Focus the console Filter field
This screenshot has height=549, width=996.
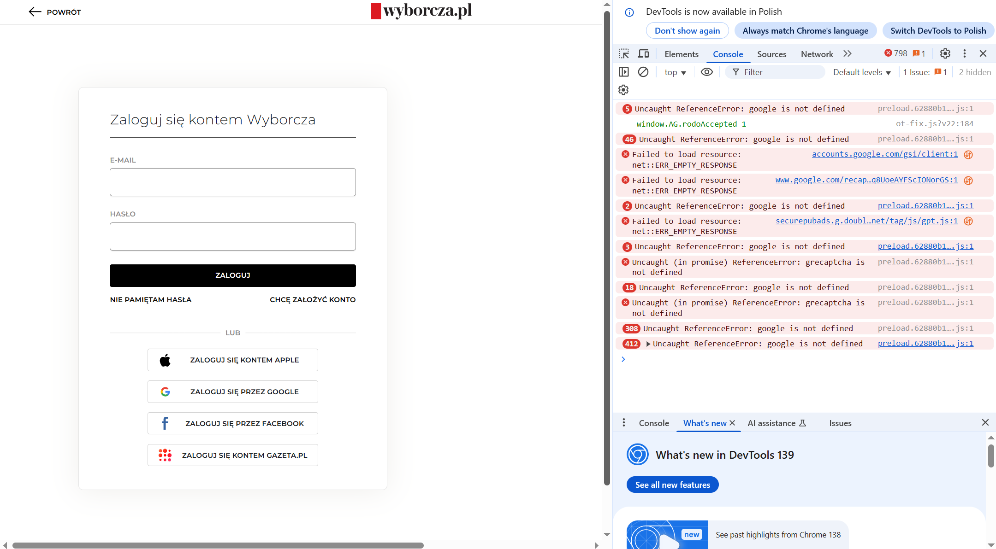[x=775, y=72]
